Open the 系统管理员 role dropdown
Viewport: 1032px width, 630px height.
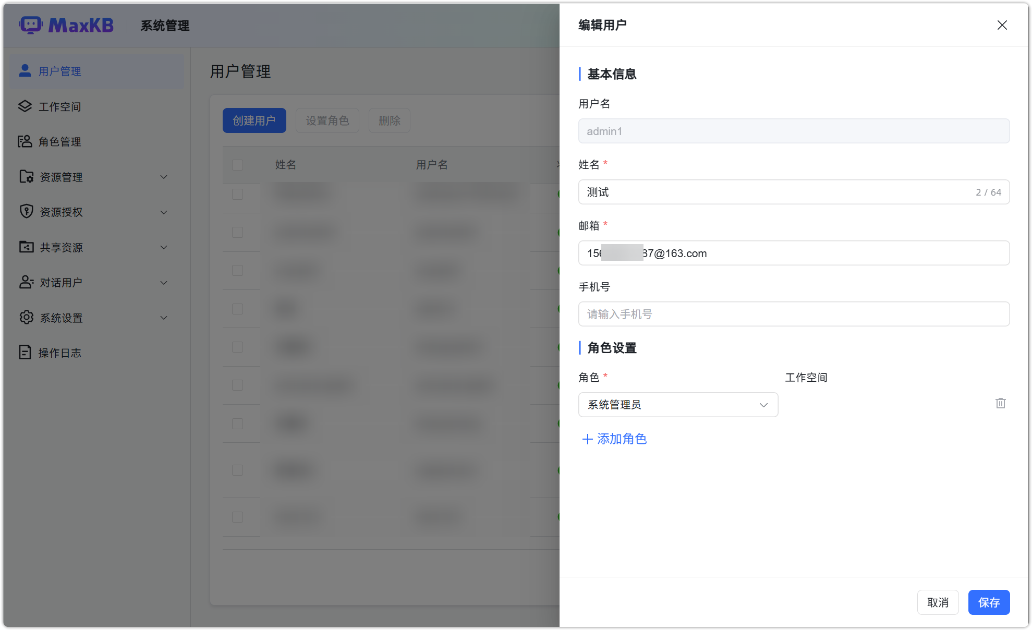pos(677,405)
